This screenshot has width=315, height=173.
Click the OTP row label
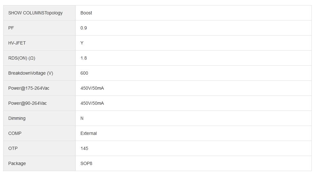(13, 148)
